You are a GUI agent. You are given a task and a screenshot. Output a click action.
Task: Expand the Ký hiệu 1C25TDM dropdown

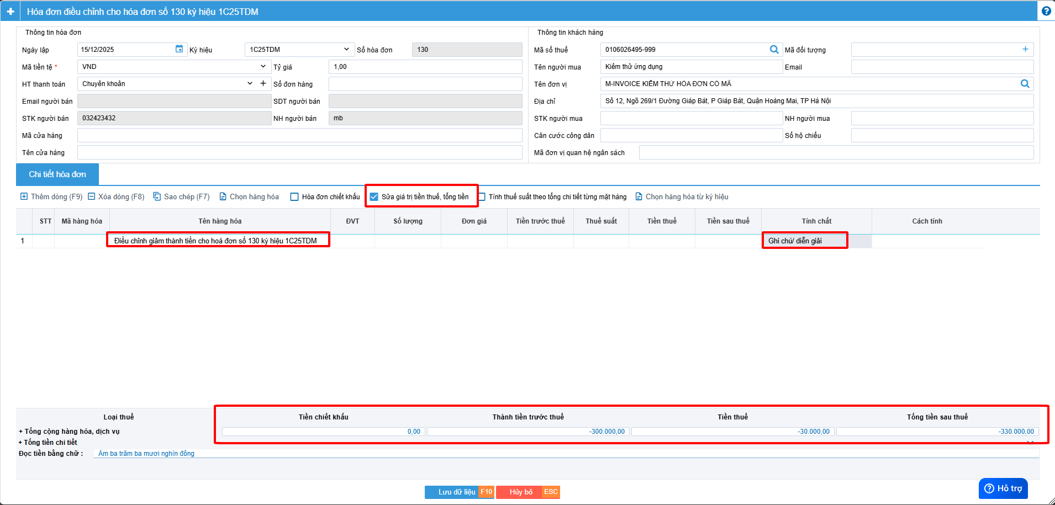click(x=346, y=49)
